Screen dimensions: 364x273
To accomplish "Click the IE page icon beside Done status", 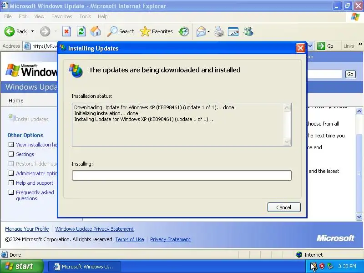I will (4, 254).
